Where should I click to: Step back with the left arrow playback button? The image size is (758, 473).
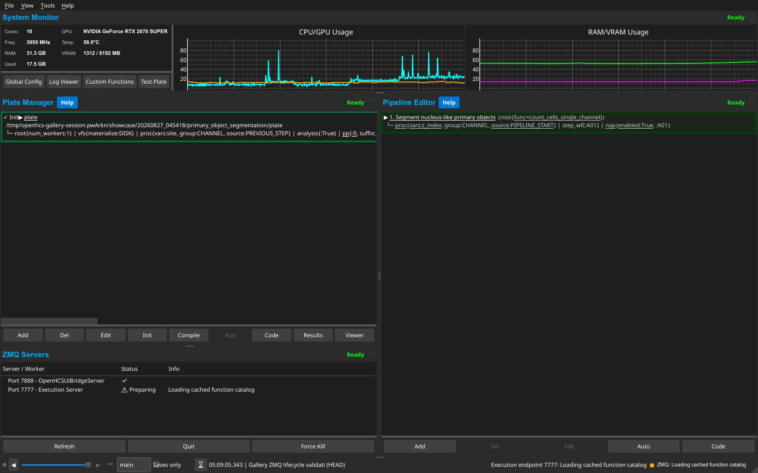[x=14, y=465]
